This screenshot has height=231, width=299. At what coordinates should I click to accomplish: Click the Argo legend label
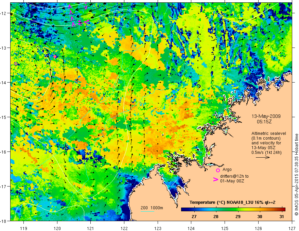tap(227, 170)
